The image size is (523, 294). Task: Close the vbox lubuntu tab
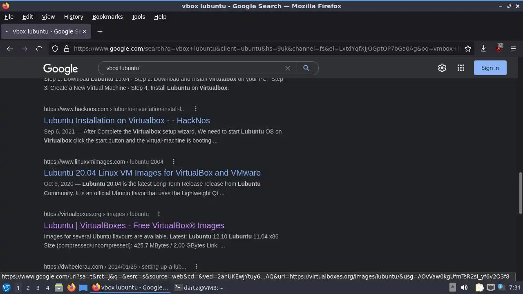85,31
